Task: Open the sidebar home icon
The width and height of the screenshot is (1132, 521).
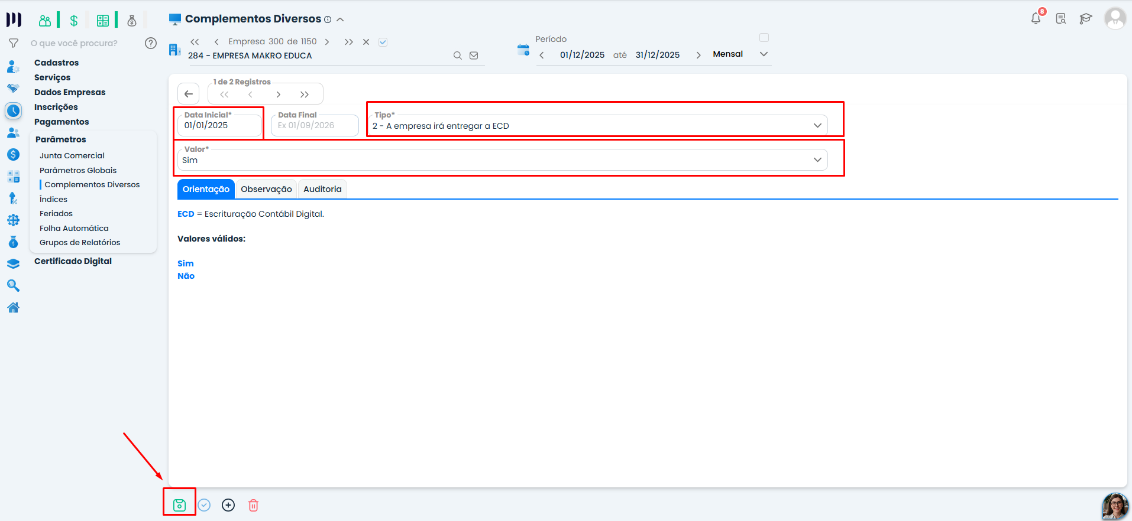Action: [13, 307]
